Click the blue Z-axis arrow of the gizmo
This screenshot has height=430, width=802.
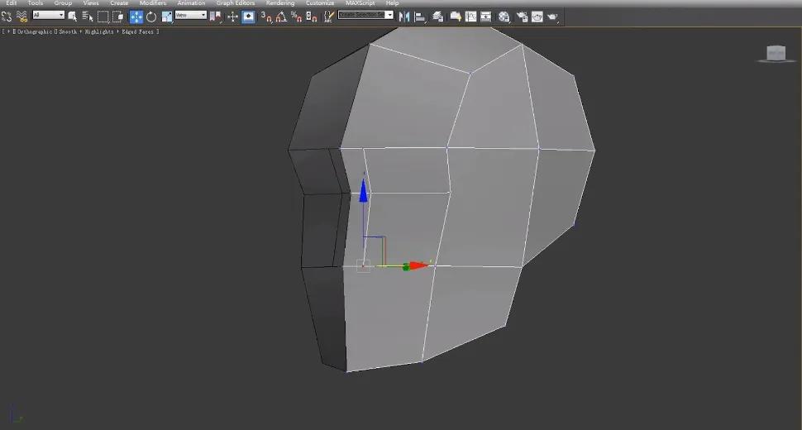363,190
